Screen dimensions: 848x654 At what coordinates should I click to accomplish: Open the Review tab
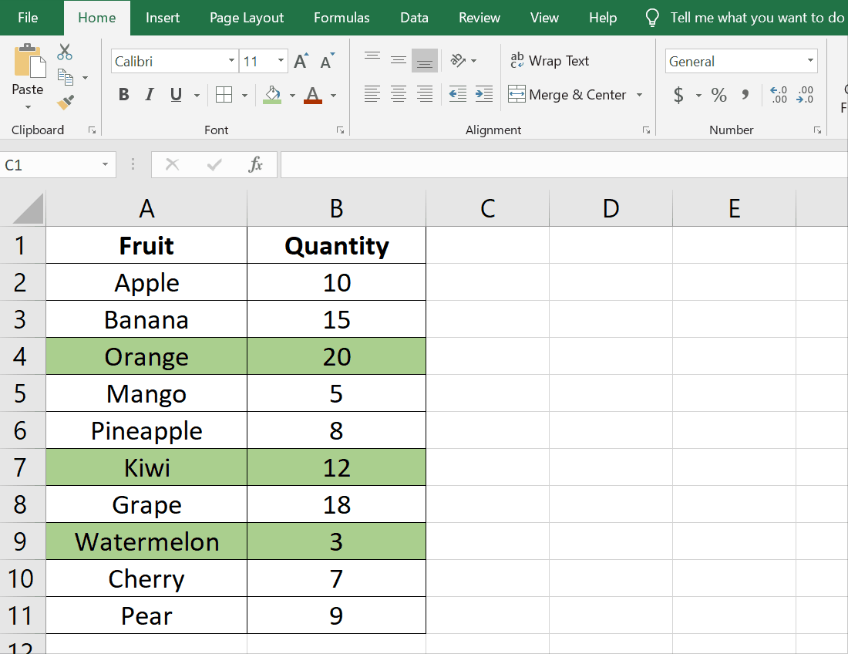[x=479, y=17]
